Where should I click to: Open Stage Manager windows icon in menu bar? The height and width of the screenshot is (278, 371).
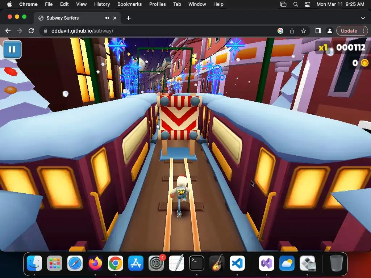(x=283, y=4)
